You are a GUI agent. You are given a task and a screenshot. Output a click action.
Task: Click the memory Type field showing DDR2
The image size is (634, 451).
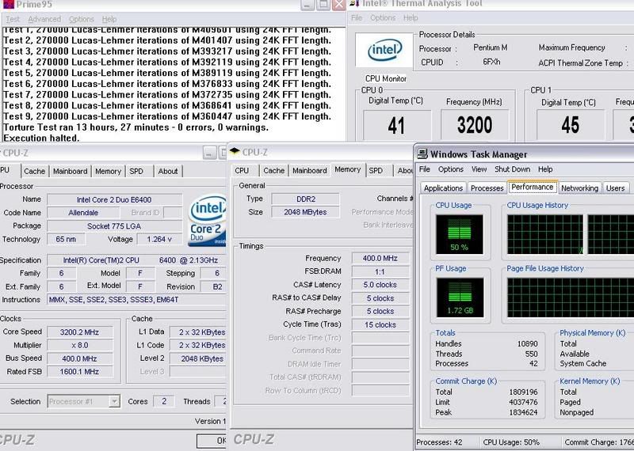(306, 199)
